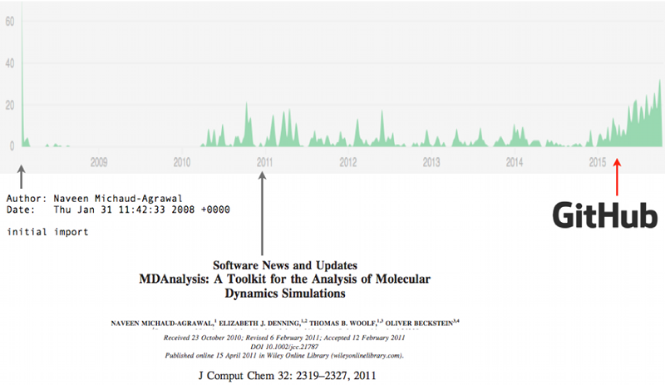Screen dimensions: 665x385
Task: Click the 2015 year label on chart axis
Action: (598, 162)
